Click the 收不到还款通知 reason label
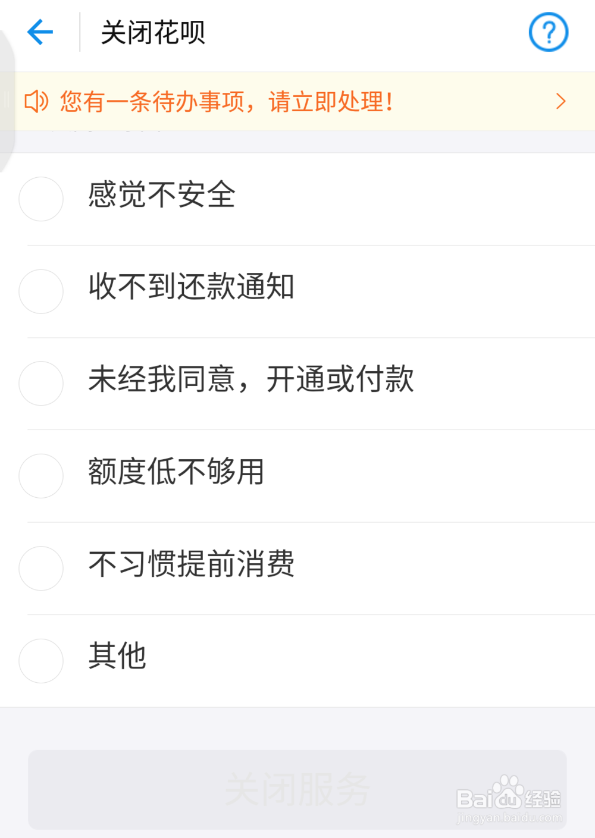The width and height of the screenshot is (595, 838). [192, 287]
